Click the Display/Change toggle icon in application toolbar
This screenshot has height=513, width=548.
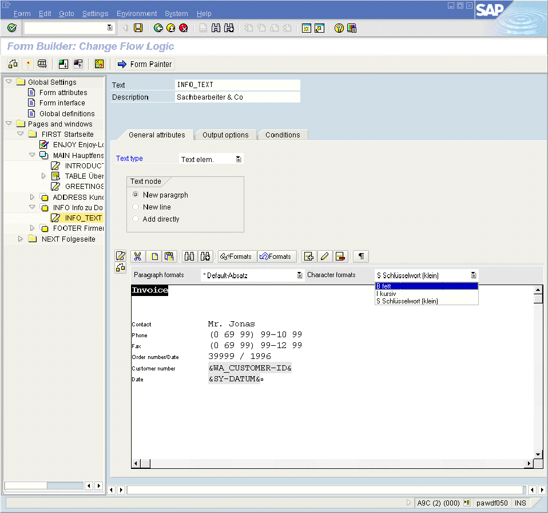pyautogui.click(x=13, y=64)
